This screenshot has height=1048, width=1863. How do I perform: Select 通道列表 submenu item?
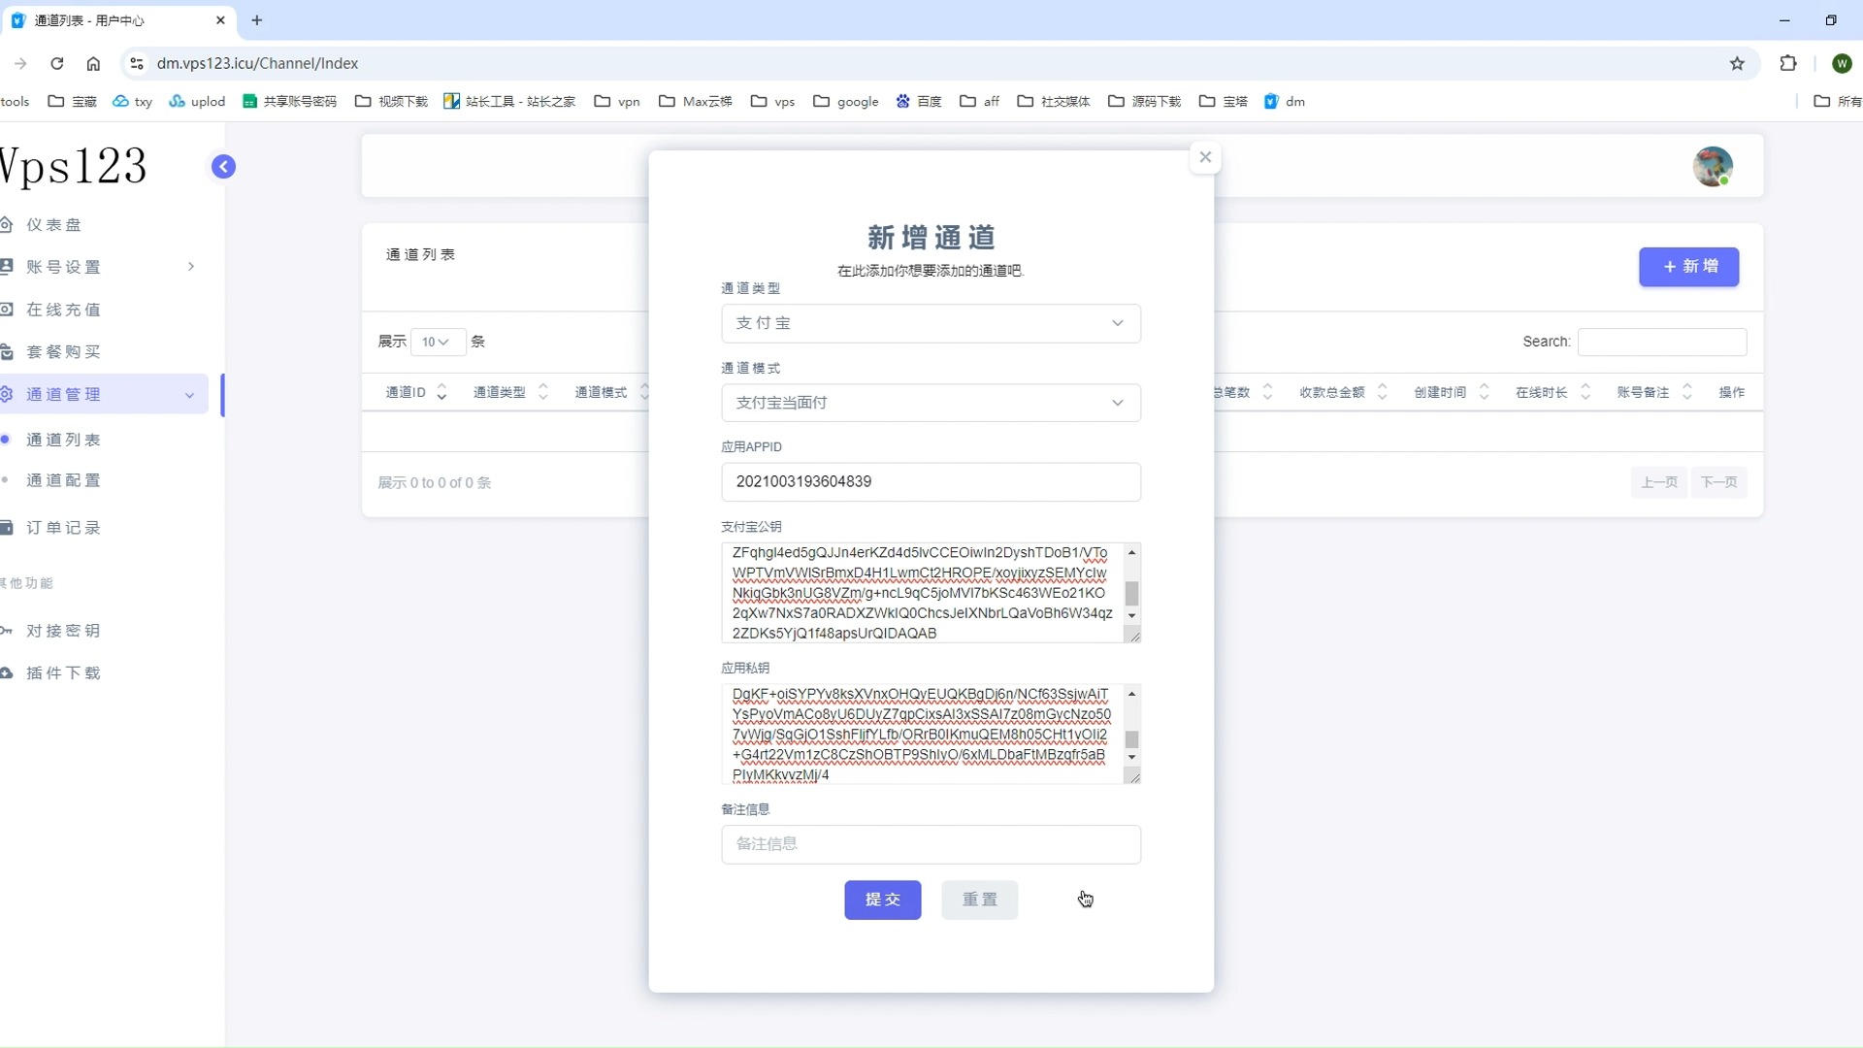click(x=63, y=440)
